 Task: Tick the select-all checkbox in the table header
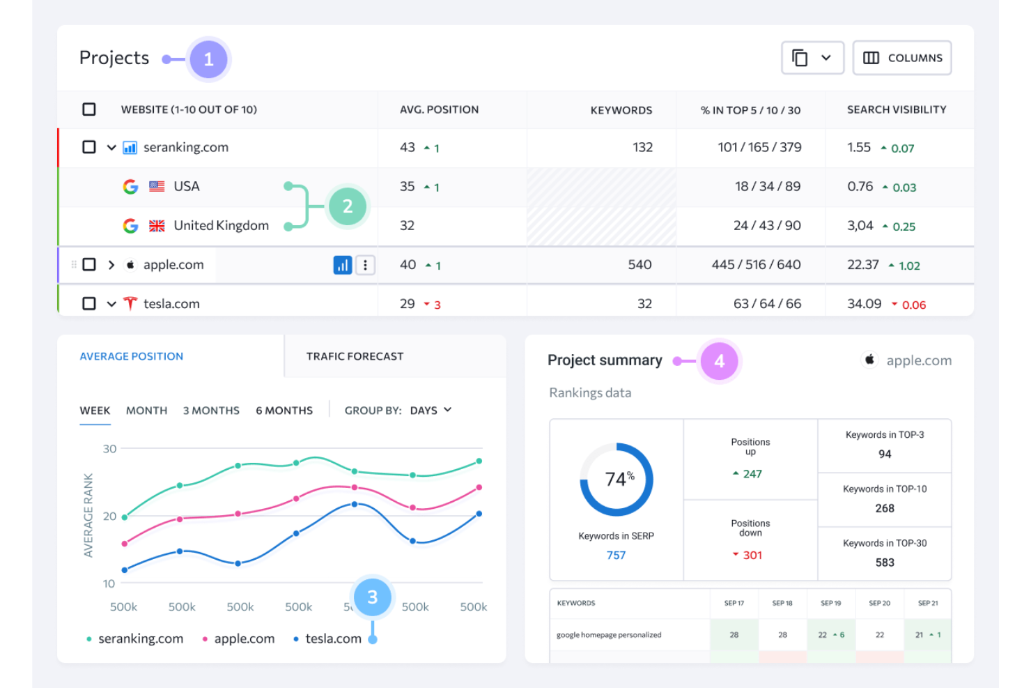89,109
